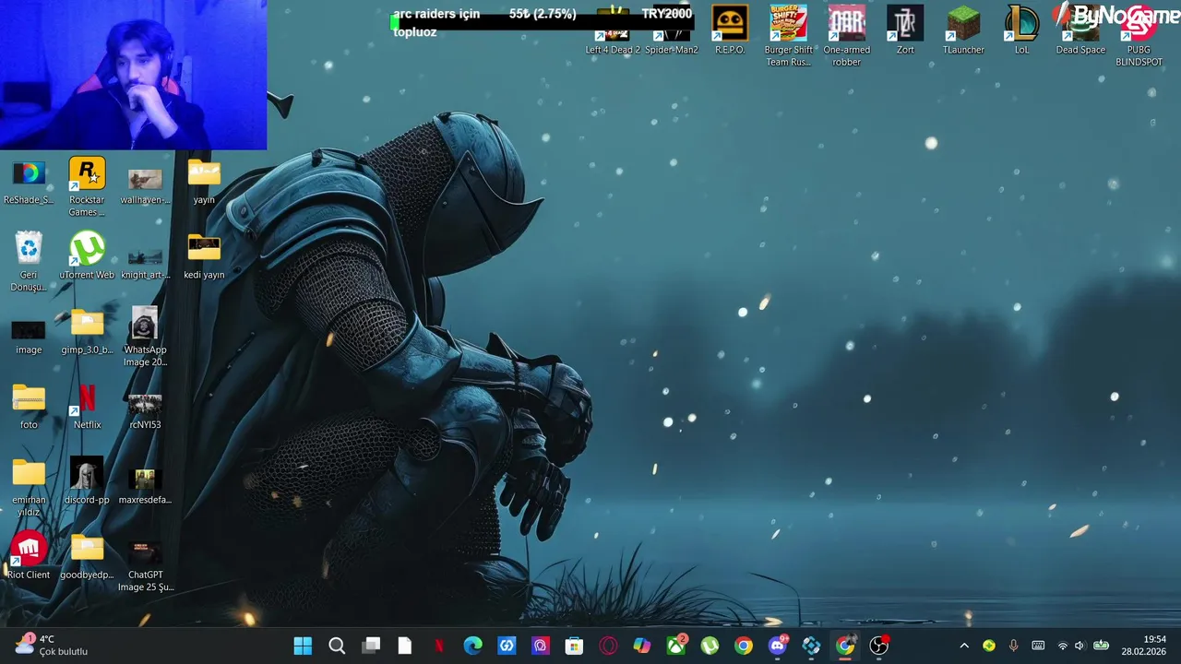Open Microsoft Store from the taskbar

click(x=574, y=646)
